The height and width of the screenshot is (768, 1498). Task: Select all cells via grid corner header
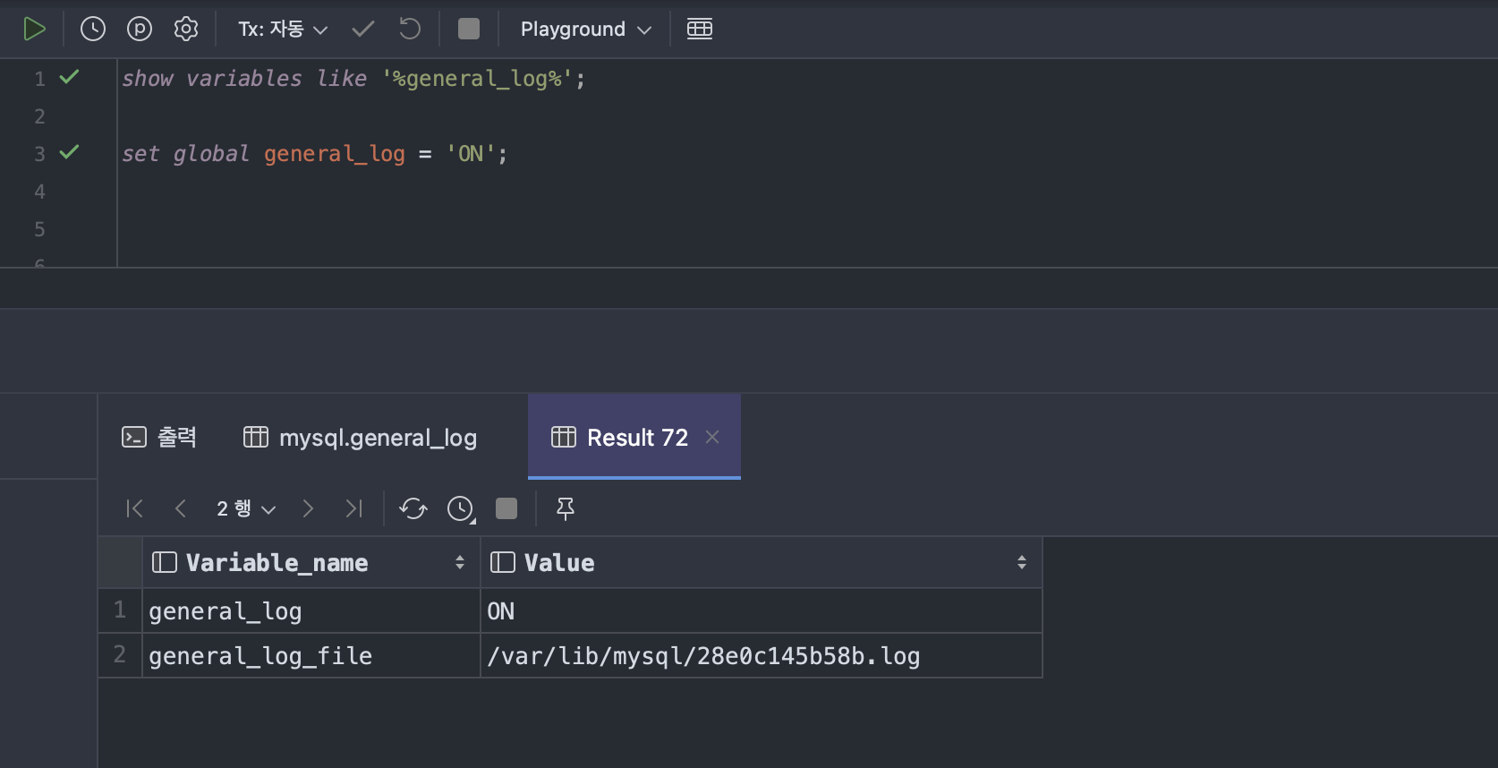[120, 562]
